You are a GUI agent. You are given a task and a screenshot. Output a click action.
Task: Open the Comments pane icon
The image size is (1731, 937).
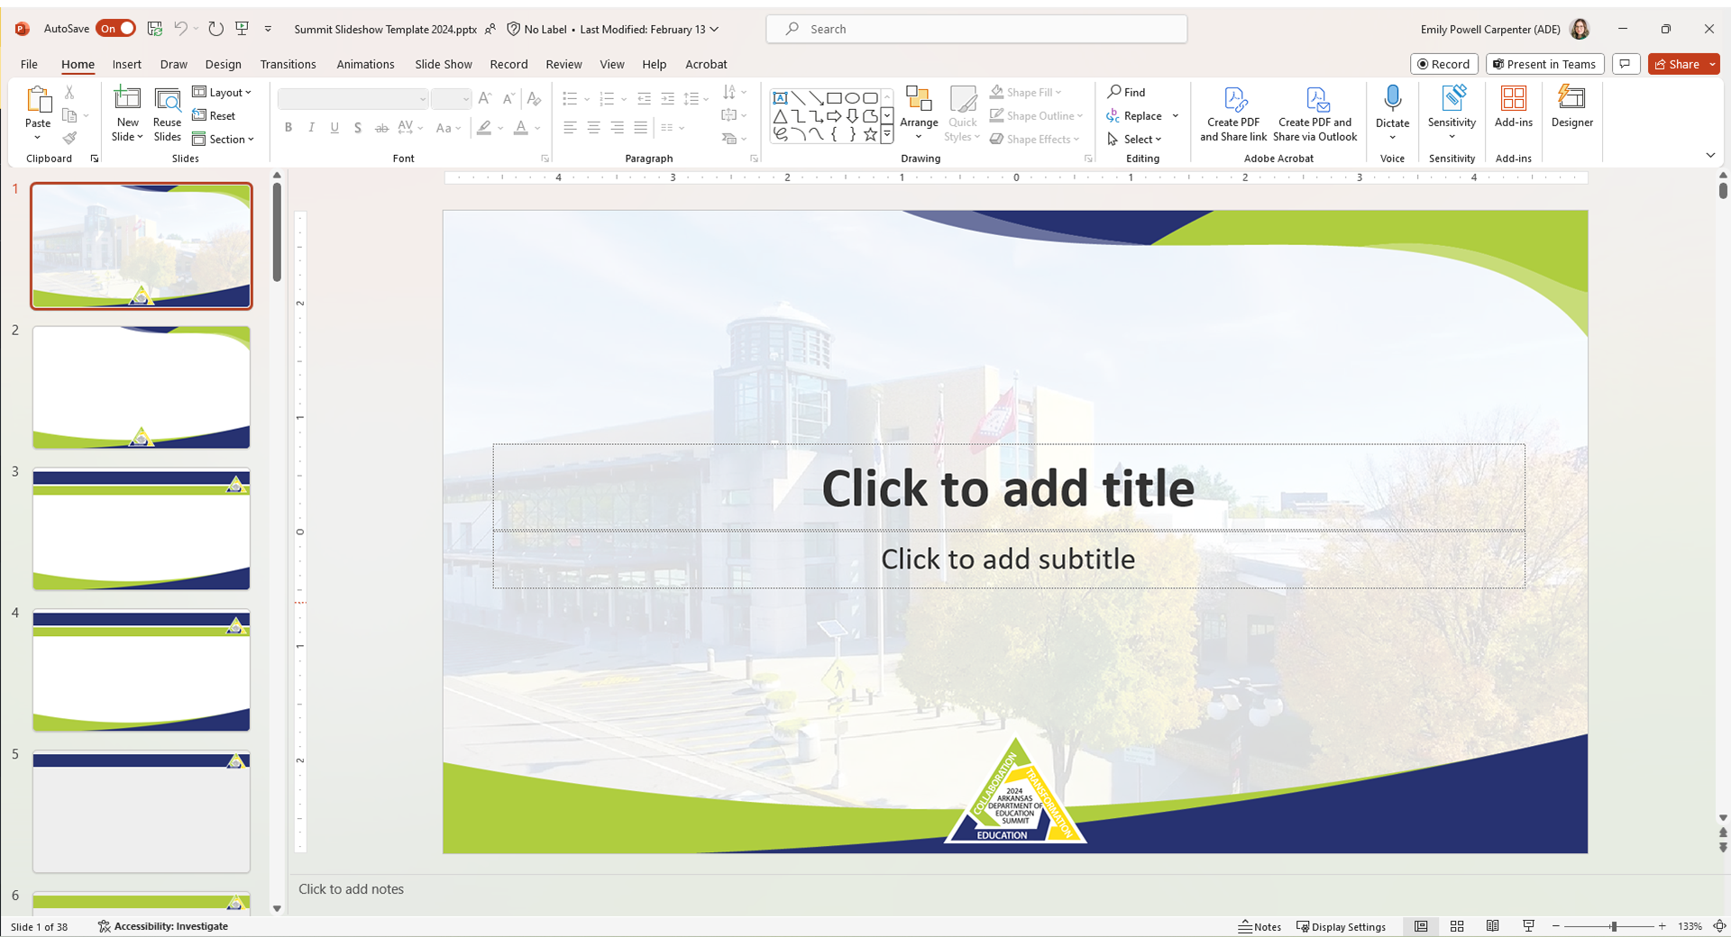click(x=1626, y=64)
